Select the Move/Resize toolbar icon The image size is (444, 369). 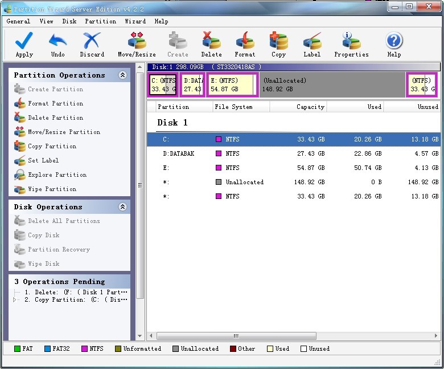(137, 40)
